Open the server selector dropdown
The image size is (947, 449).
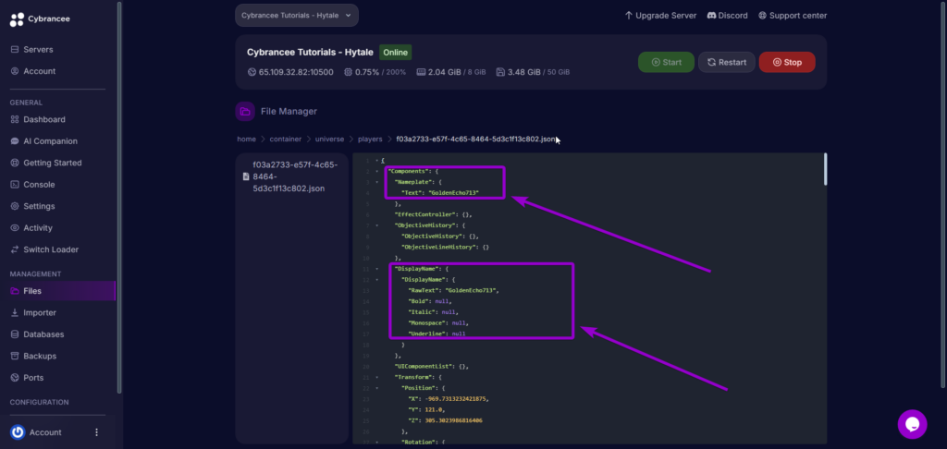point(296,16)
